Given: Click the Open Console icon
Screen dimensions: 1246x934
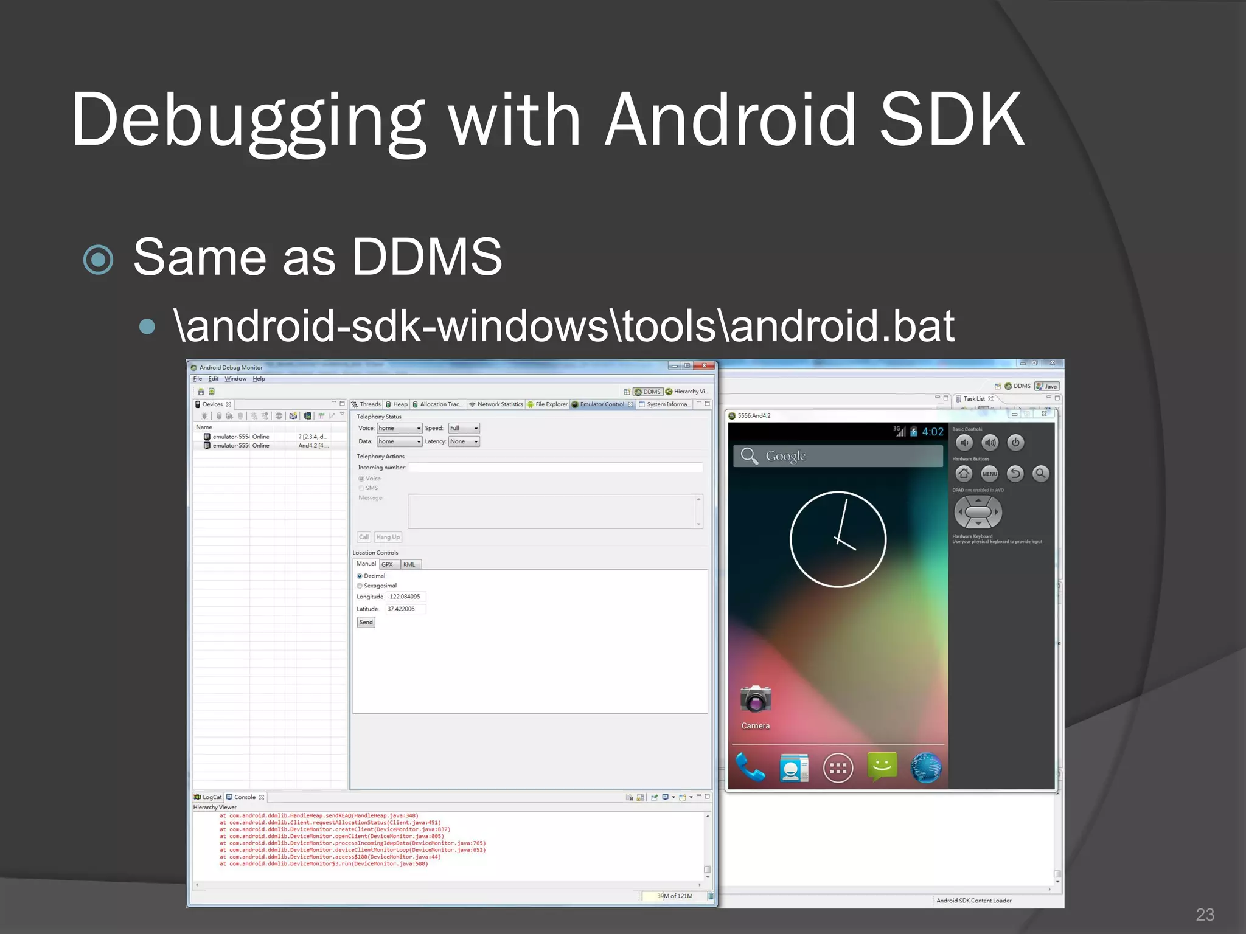Looking at the screenshot, I should tap(683, 797).
